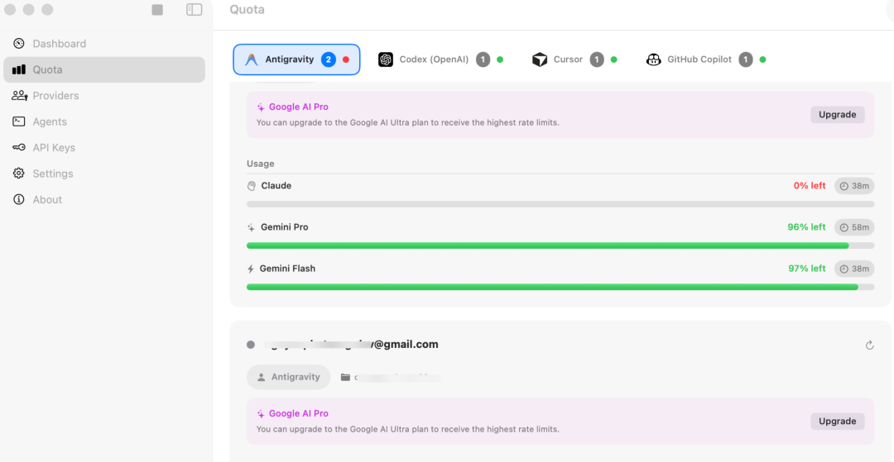
Task: Click the About info icon
Action: click(19, 199)
